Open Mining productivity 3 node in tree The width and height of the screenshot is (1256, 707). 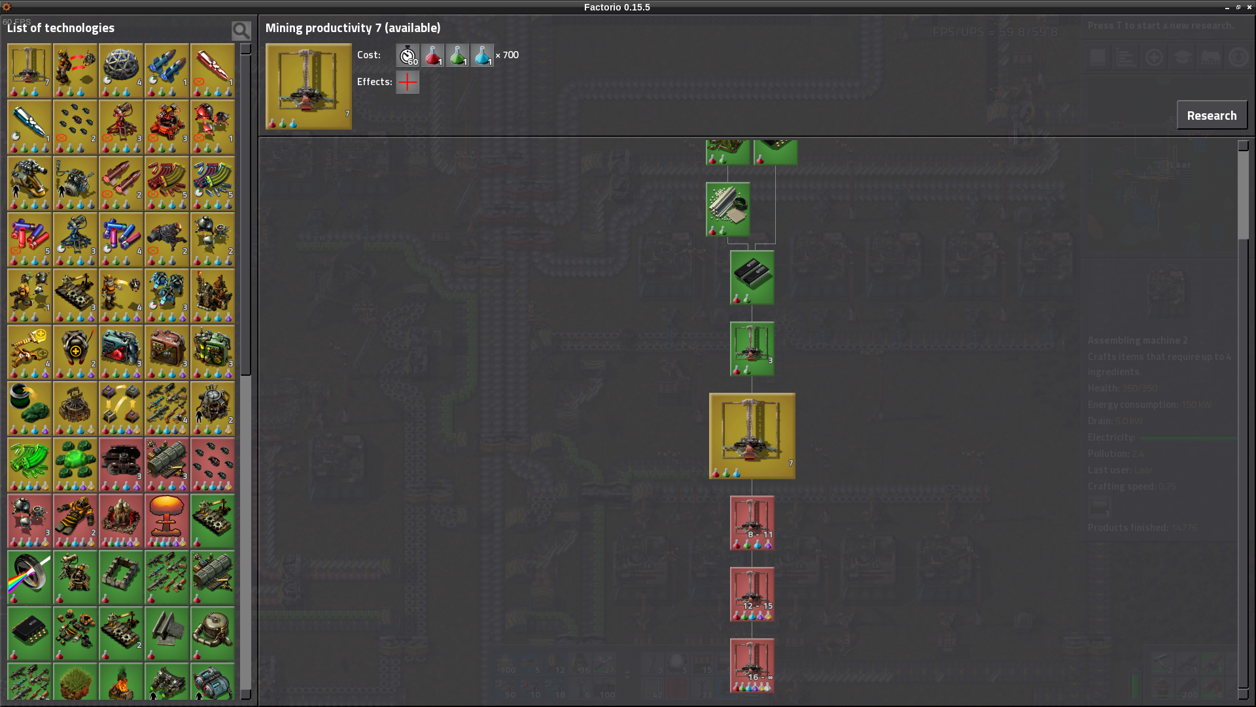tap(752, 349)
